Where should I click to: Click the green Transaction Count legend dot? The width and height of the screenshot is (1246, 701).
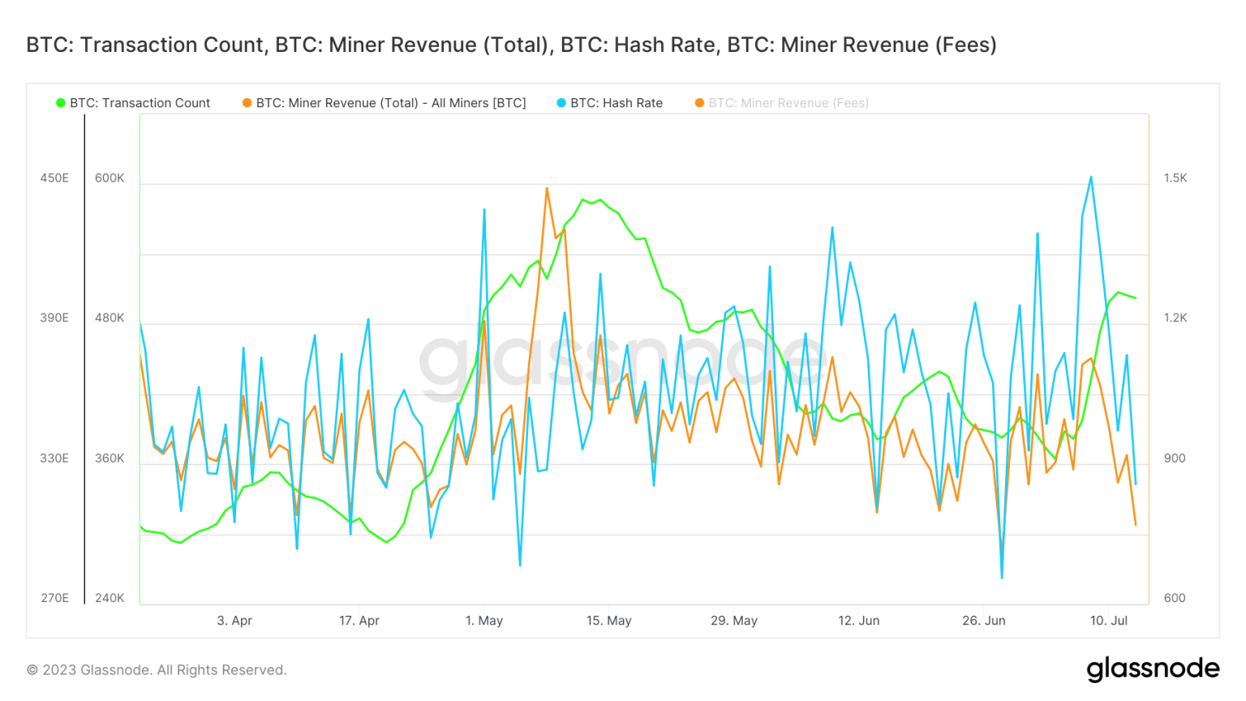click(60, 103)
